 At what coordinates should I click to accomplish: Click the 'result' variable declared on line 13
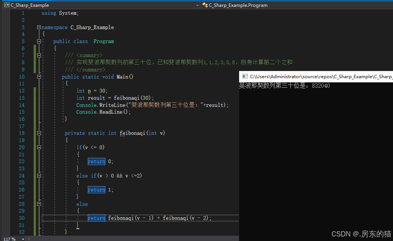pos(97,98)
